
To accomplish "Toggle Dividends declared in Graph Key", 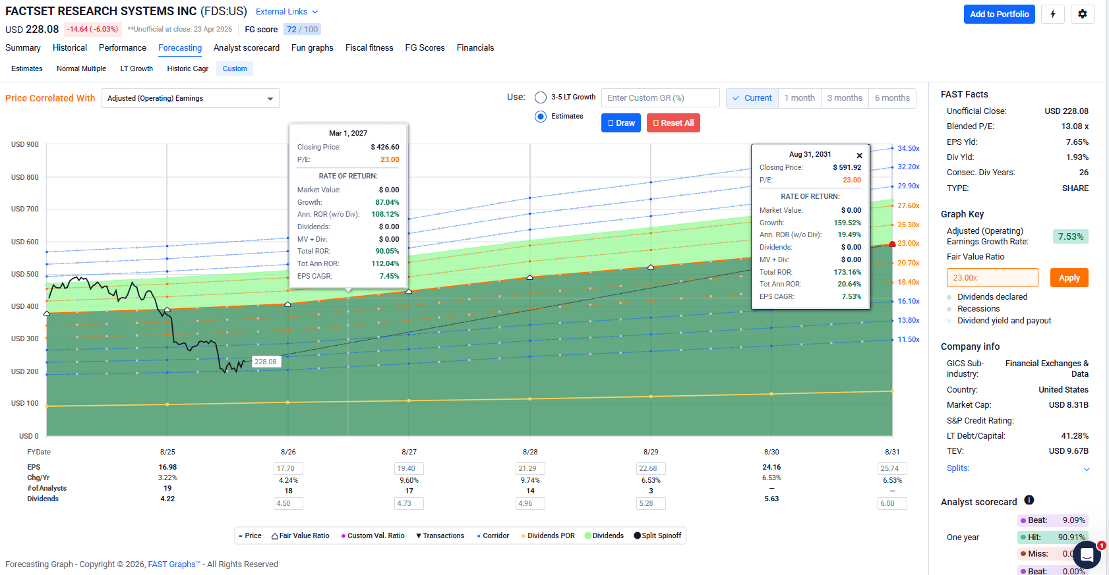I will tap(987, 297).
